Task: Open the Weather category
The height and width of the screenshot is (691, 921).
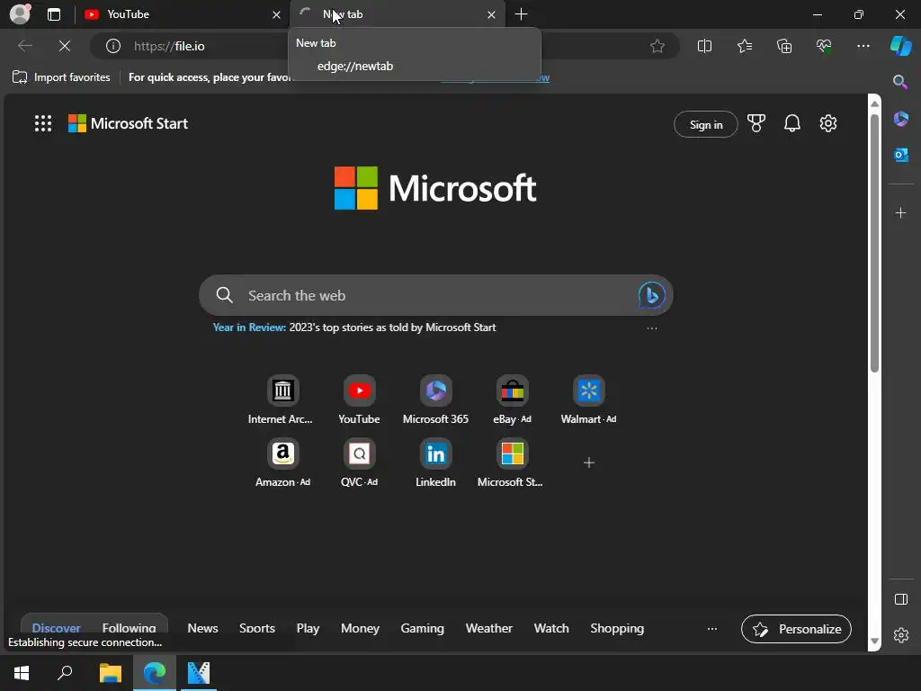Action: 488,628
